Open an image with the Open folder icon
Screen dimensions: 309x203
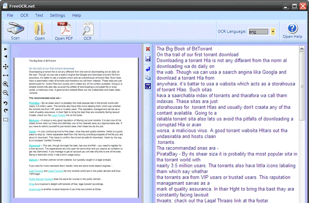point(39,31)
